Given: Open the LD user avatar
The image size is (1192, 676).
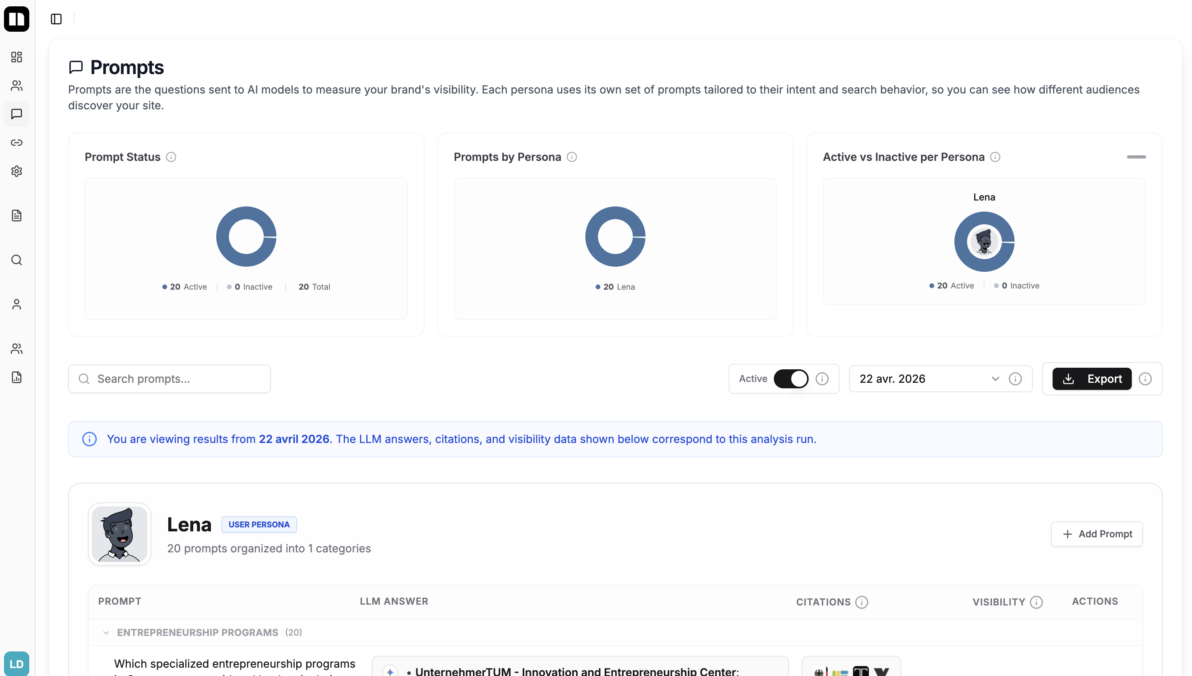Looking at the screenshot, I should (x=17, y=664).
